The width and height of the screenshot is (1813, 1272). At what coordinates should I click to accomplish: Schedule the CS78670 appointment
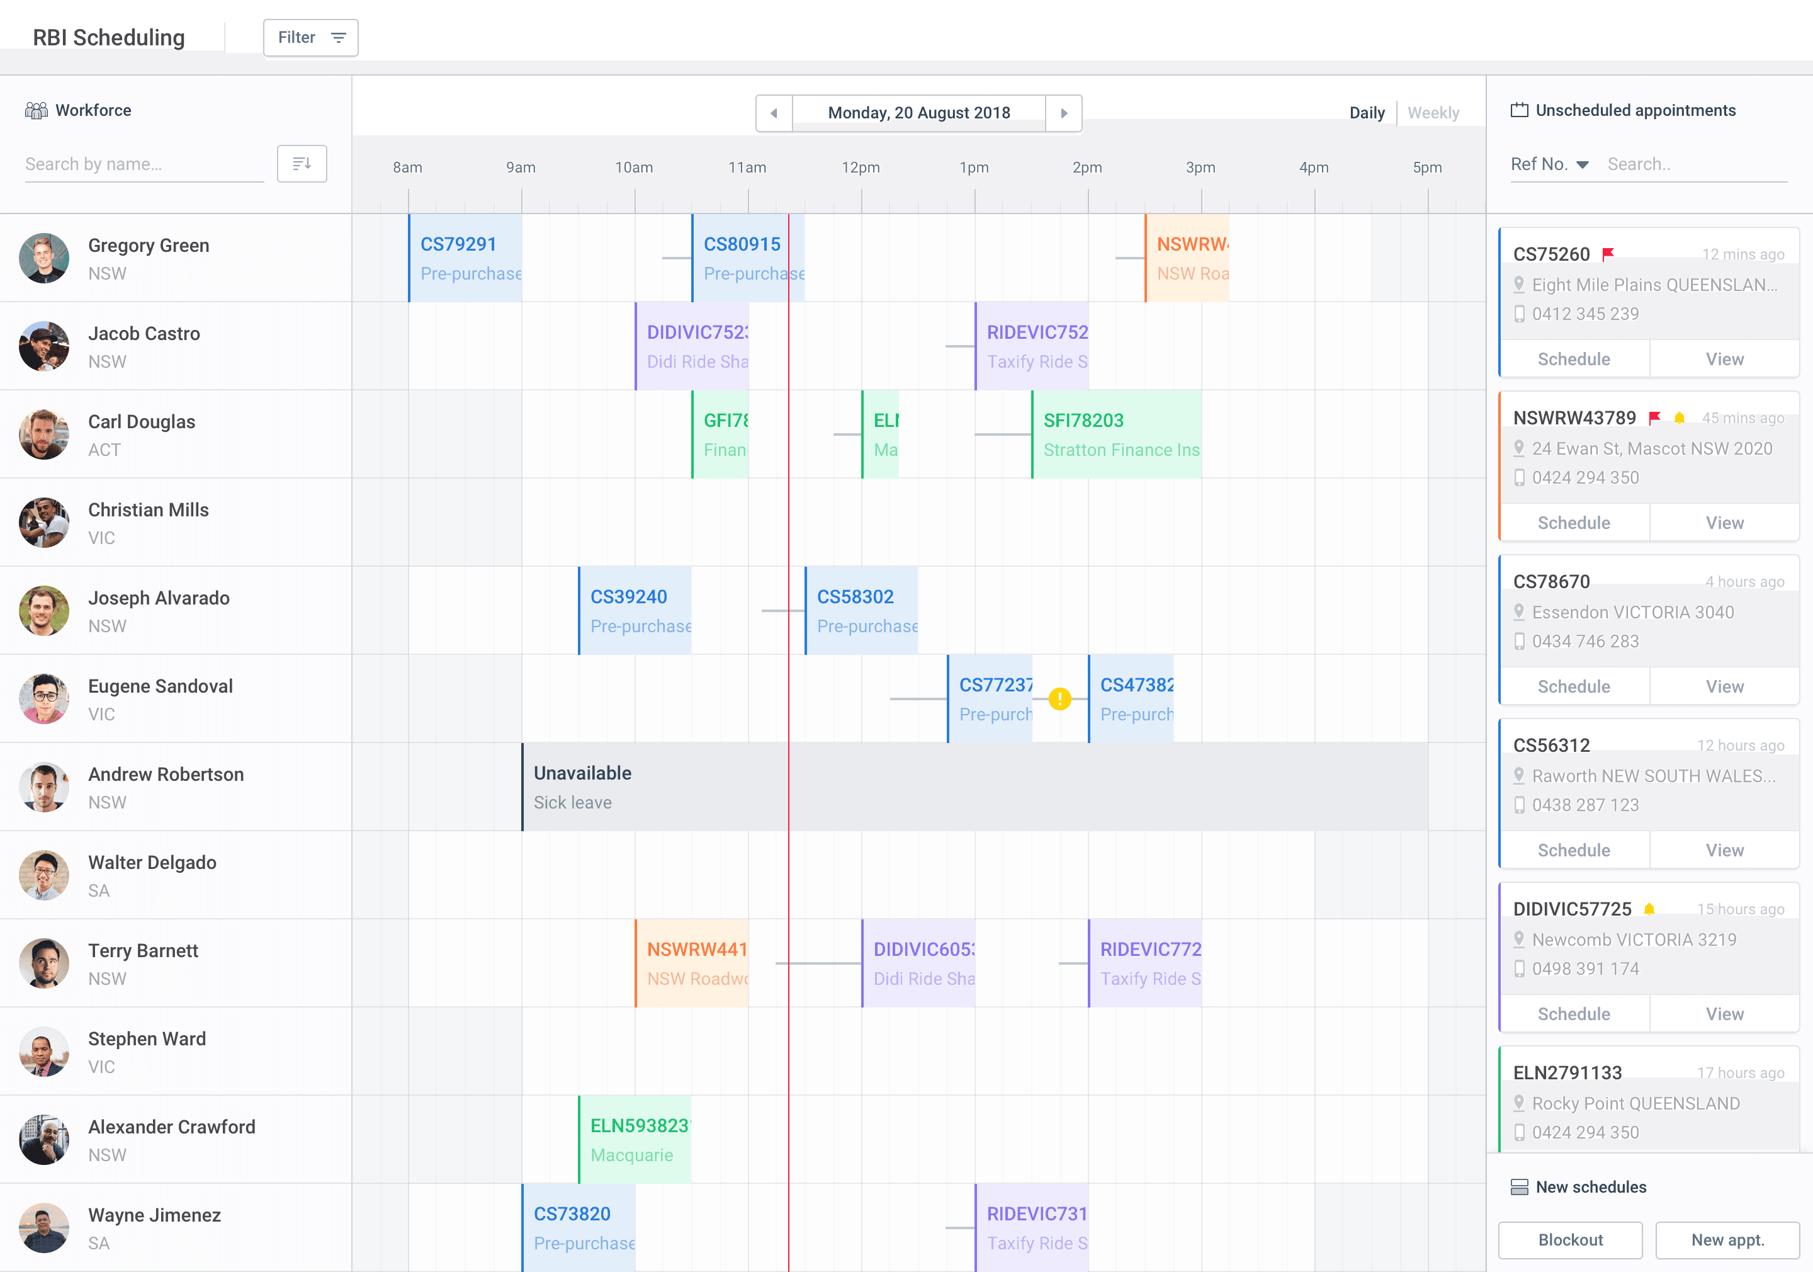(1574, 686)
